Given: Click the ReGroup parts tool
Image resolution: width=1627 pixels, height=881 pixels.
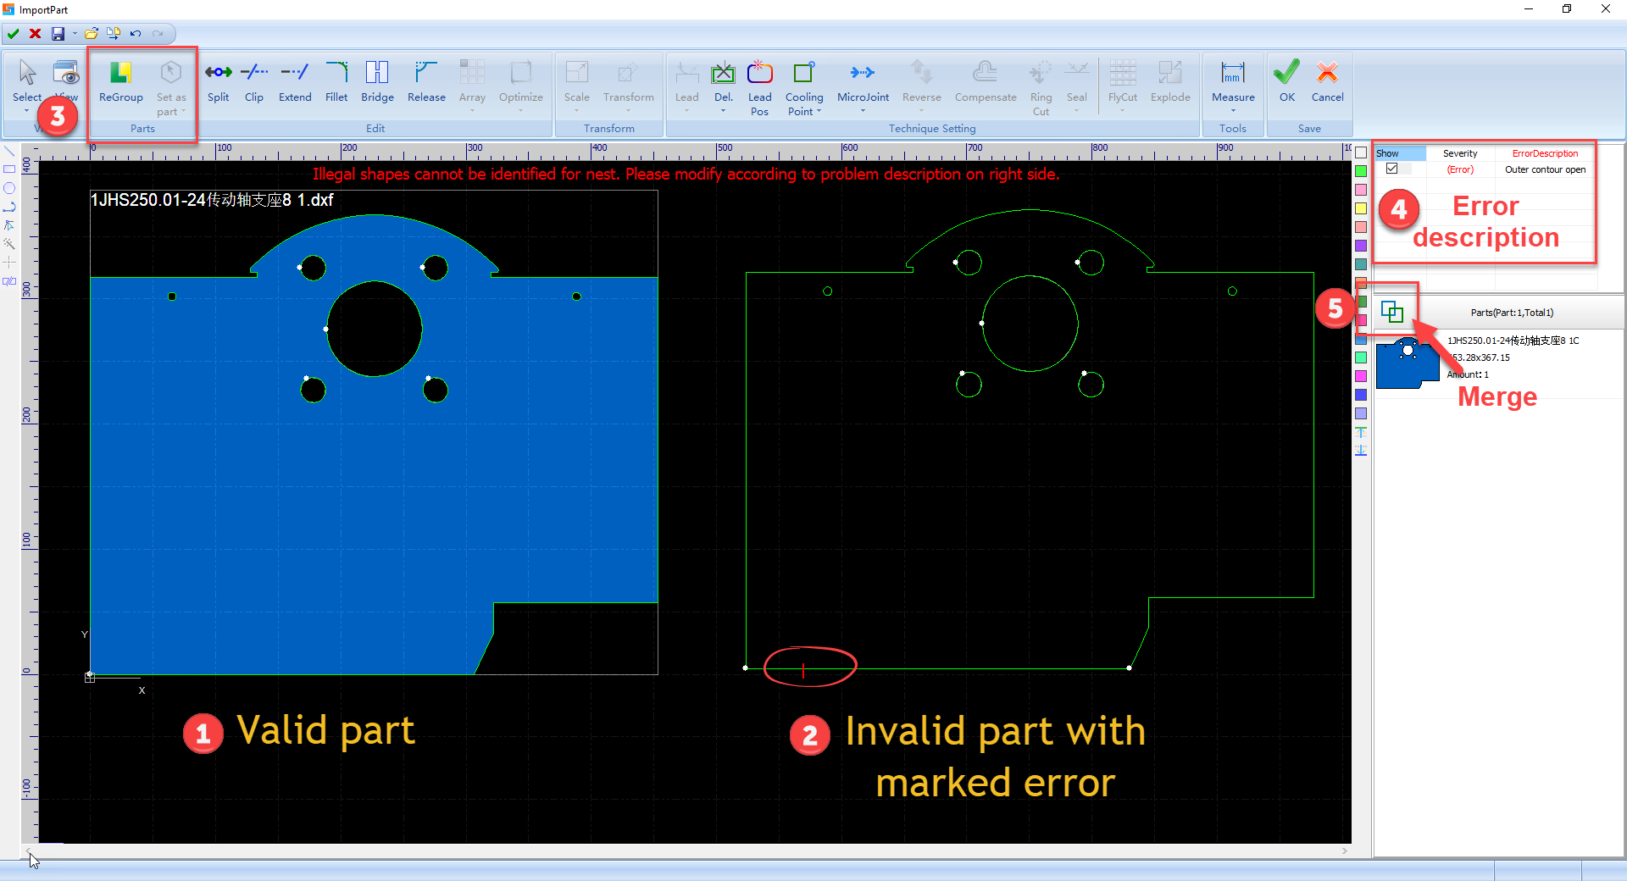Looking at the screenshot, I should click(121, 82).
